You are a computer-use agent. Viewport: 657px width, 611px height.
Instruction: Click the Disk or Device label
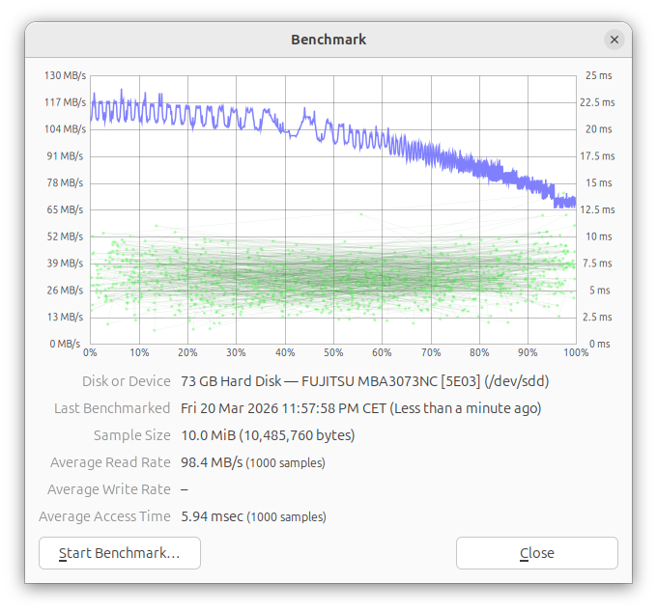point(126,381)
